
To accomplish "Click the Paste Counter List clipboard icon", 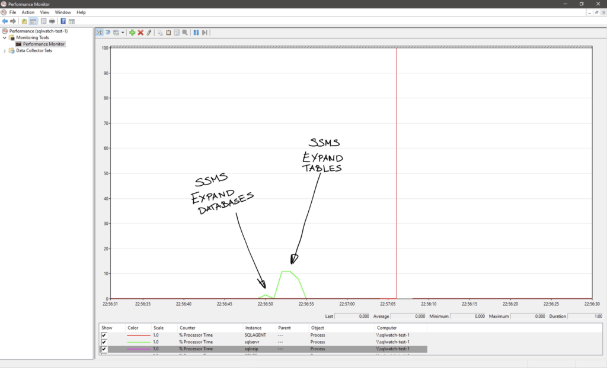I will coord(168,33).
